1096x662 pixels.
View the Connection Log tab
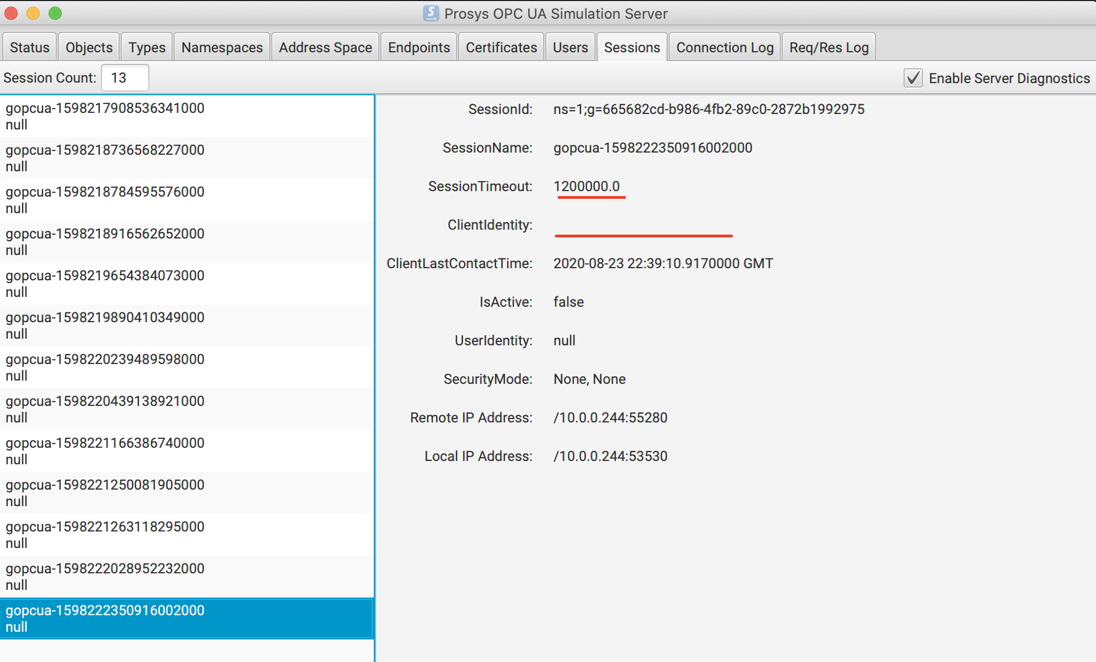[724, 47]
